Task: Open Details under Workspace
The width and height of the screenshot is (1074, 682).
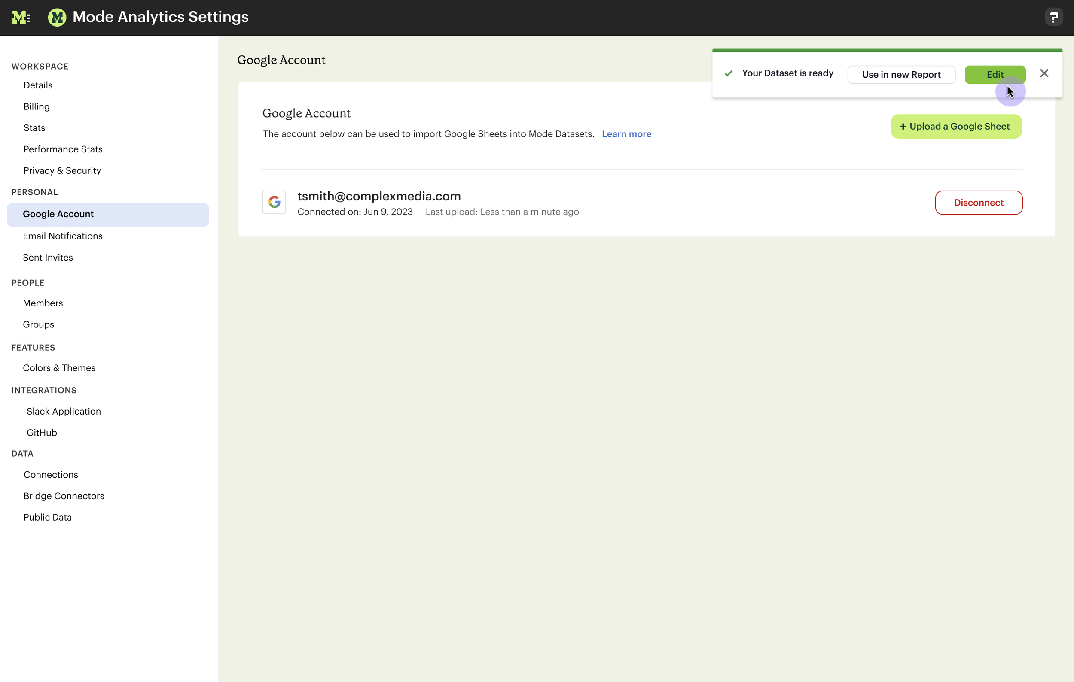Action: 38,85
